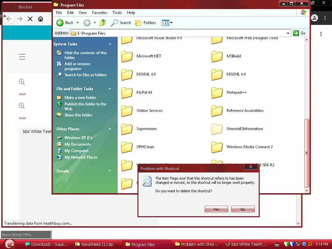Click the explorer Forward arrow icon
Image resolution: width=332 pixels, height=249 pixels.
[x=87, y=23]
